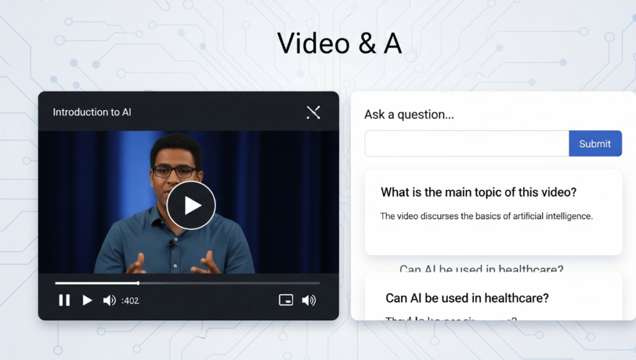Click the large circular play button on video

[191, 205]
